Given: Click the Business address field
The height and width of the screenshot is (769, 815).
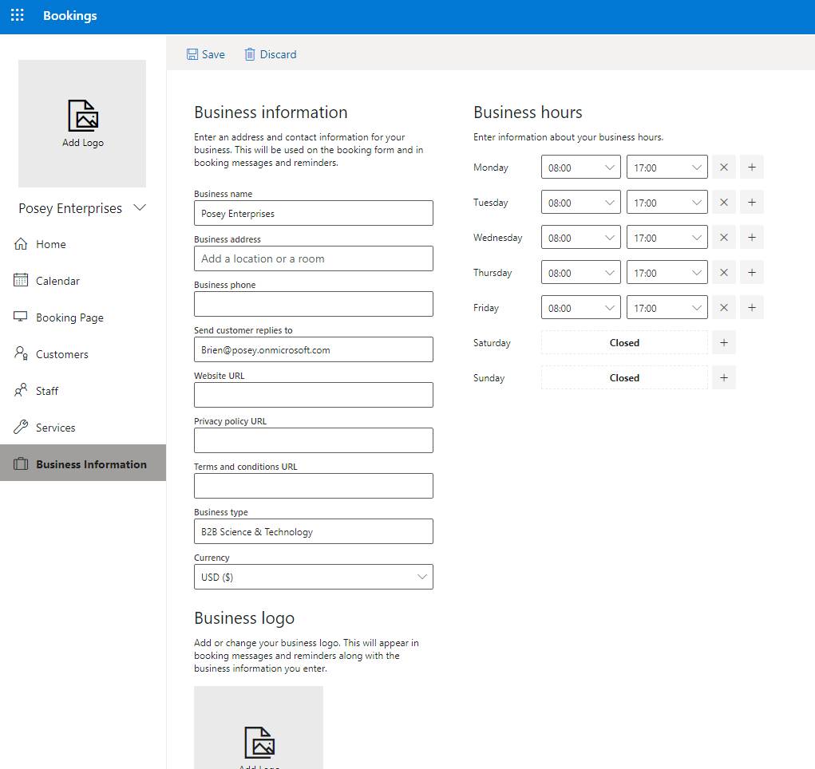Looking at the screenshot, I should [x=314, y=258].
